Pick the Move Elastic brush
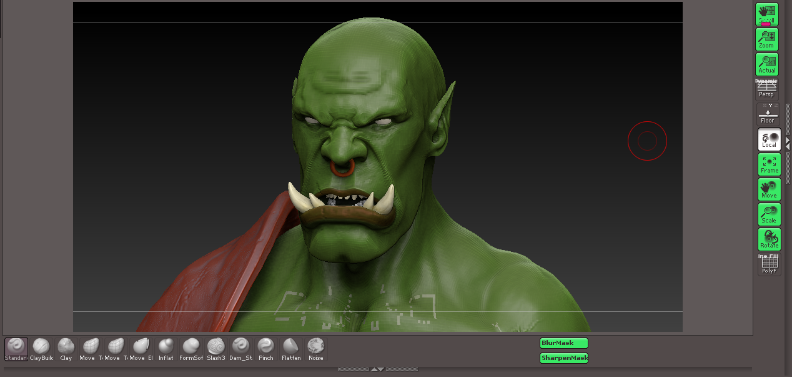 [x=141, y=349]
